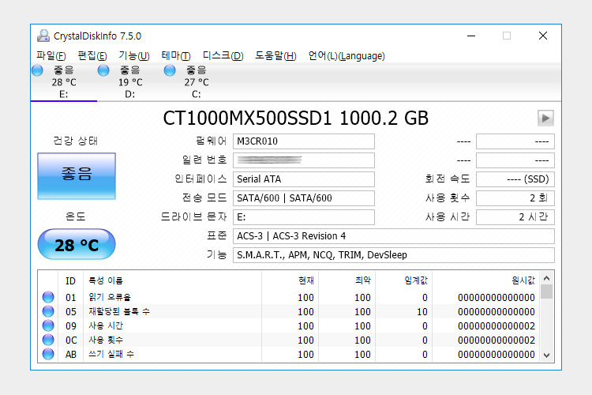Open the 파일(F) menu
This screenshot has width=592, height=395.
click(x=51, y=56)
